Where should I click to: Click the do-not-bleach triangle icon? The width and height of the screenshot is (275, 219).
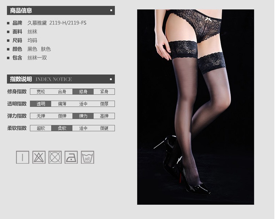[39, 157]
